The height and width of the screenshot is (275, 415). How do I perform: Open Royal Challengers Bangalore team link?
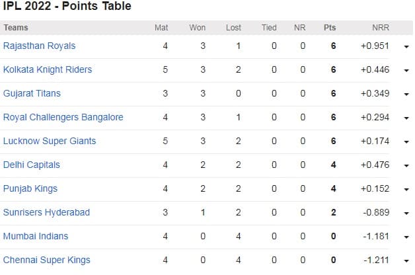coord(63,117)
